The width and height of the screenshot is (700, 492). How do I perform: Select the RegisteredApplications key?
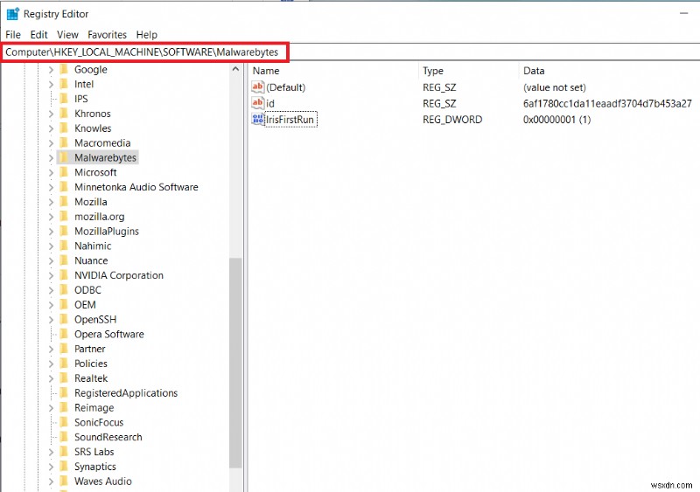[x=126, y=393]
